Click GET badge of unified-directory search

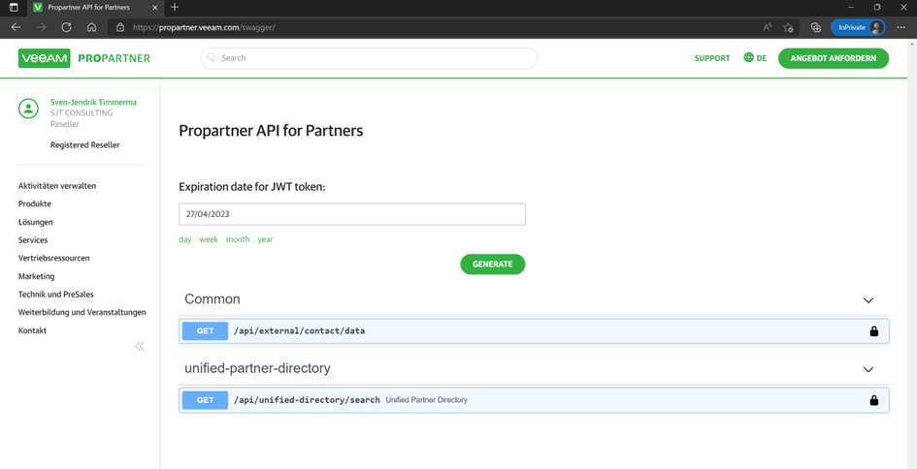[x=205, y=400]
